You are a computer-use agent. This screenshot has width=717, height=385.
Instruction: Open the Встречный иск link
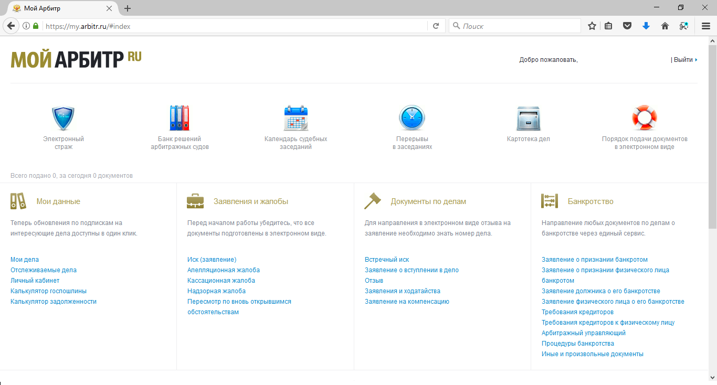click(387, 260)
